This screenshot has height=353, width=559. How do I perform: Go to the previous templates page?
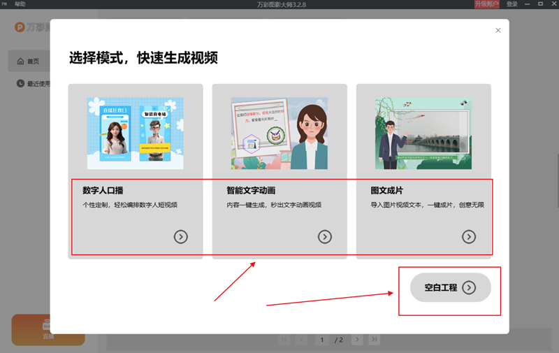tap(302, 340)
